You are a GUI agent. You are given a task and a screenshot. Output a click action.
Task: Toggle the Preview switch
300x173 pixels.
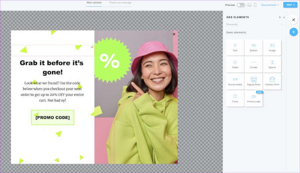point(241,5)
